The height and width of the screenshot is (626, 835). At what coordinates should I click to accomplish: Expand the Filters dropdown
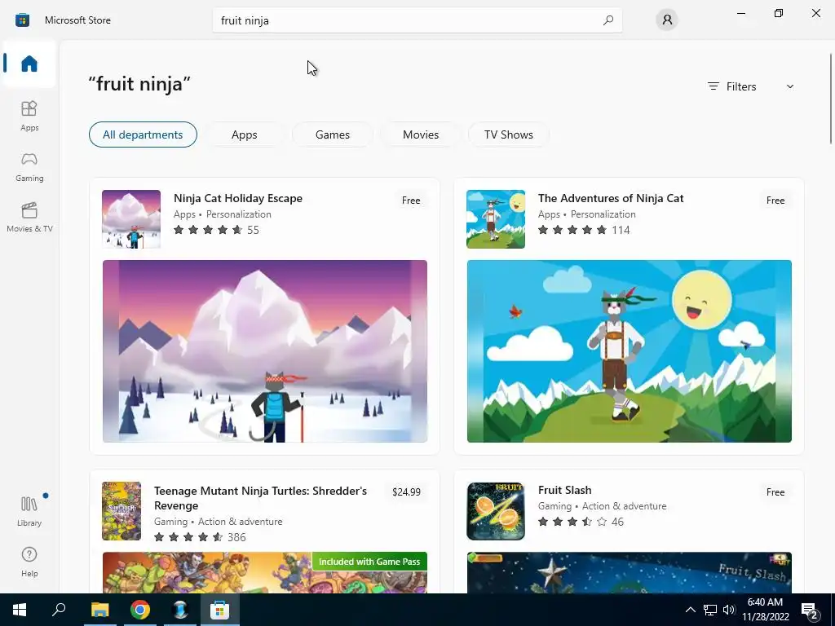pos(751,86)
